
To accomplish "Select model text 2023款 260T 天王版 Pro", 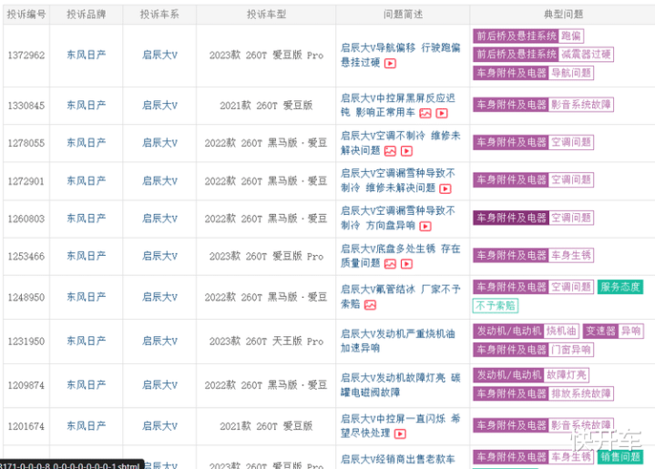I will point(266,342).
